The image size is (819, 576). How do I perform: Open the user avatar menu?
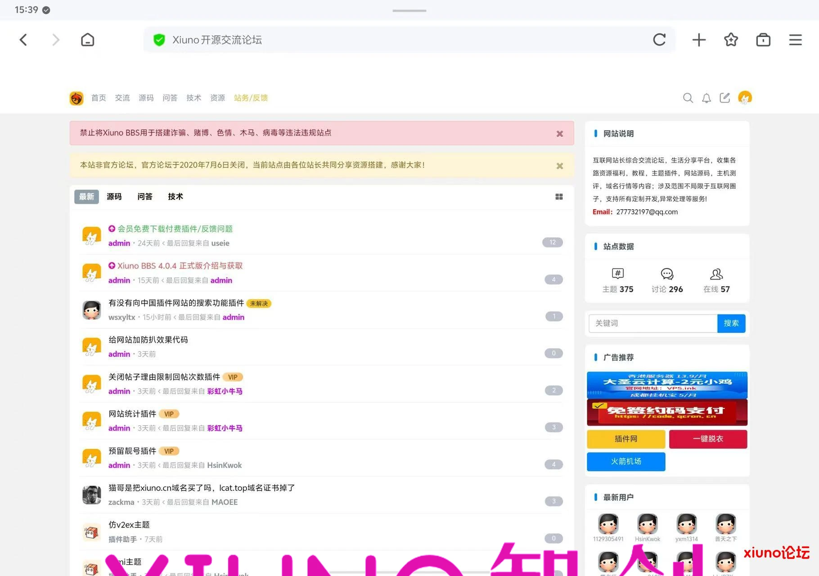coord(745,98)
